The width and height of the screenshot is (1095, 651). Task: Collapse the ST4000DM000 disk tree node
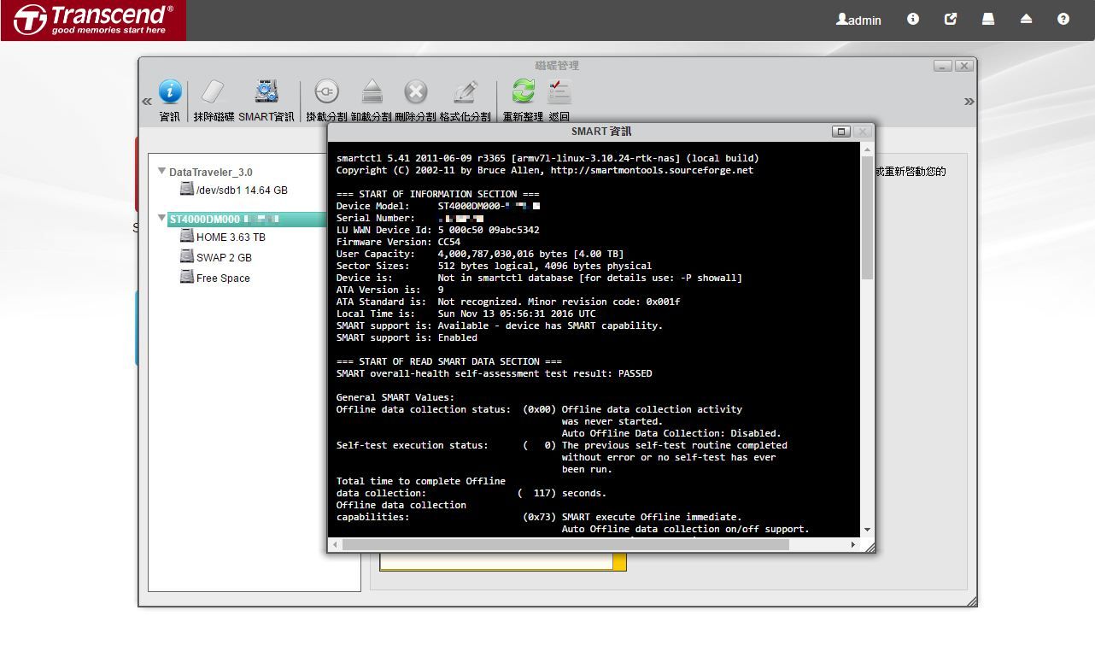tap(162, 219)
